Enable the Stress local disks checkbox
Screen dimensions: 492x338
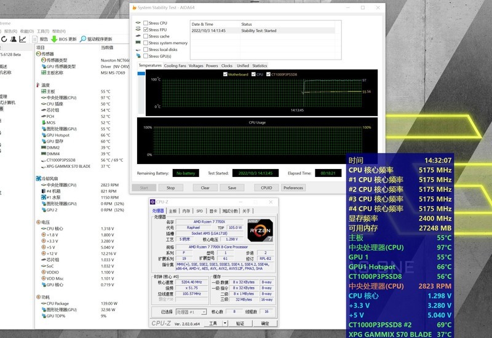pos(146,49)
